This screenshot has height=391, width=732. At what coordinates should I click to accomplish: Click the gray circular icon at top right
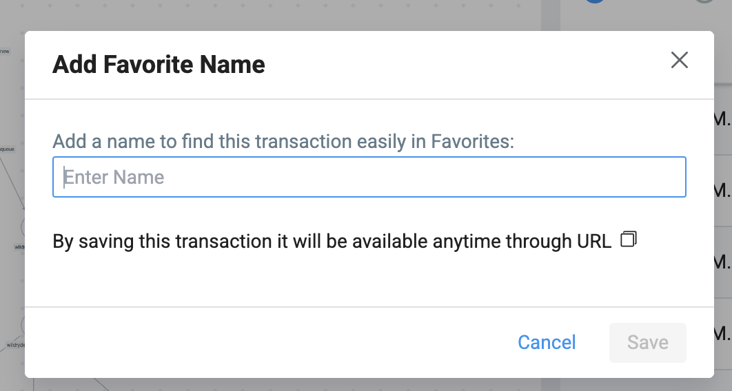(705, 1)
